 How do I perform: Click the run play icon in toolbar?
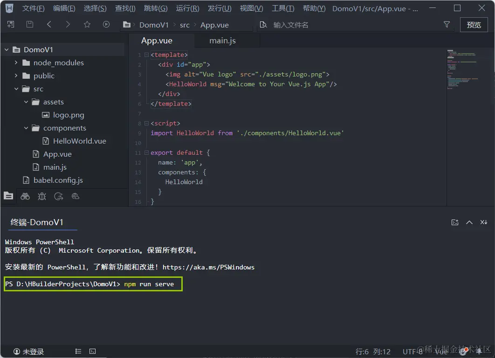106,24
